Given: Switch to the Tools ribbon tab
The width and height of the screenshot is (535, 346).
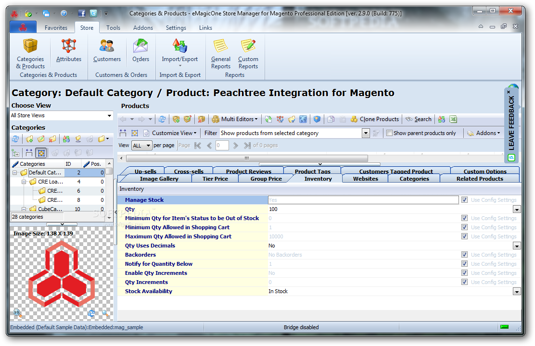Looking at the screenshot, I should pos(113,27).
